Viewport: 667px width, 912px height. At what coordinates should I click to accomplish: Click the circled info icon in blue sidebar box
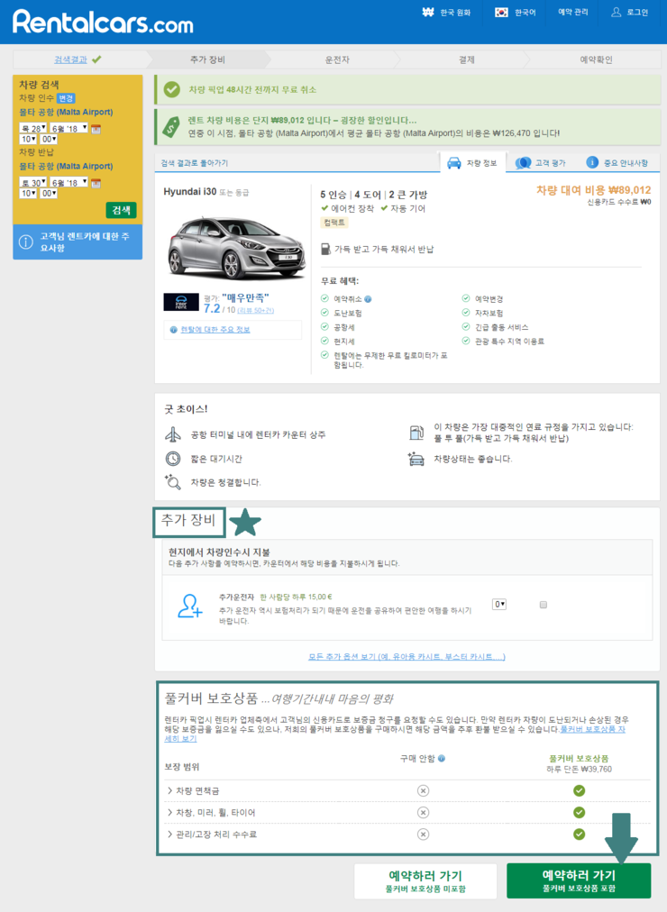25,242
